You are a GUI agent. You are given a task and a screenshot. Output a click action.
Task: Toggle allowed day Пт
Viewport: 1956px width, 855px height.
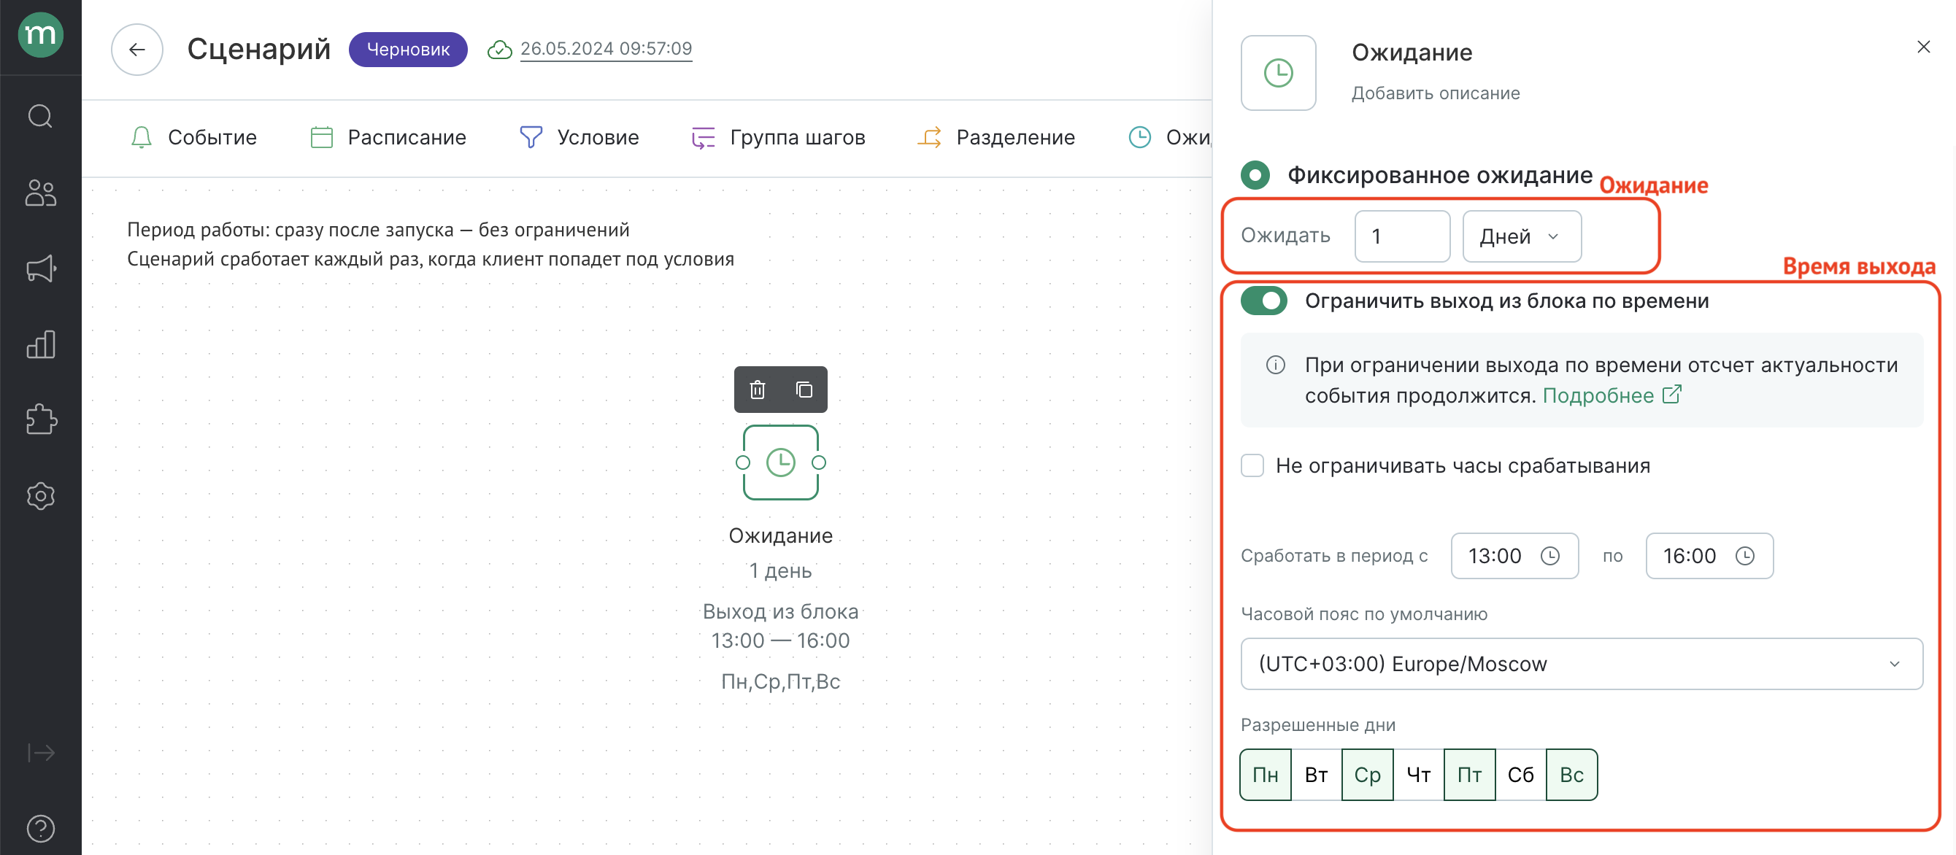pos(1469,775)
